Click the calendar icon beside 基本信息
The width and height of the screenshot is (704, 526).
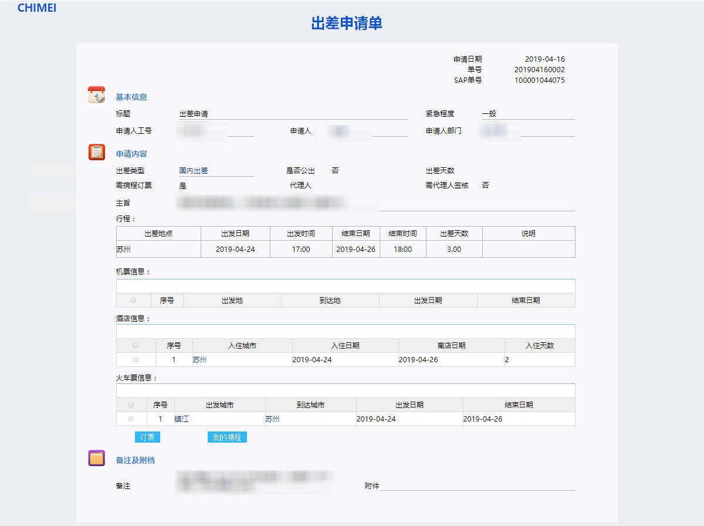(96, 95)
